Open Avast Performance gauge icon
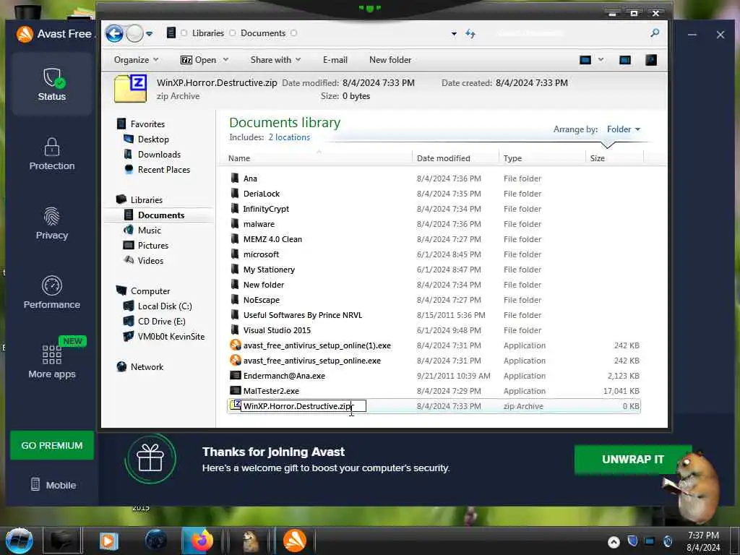 52,285
